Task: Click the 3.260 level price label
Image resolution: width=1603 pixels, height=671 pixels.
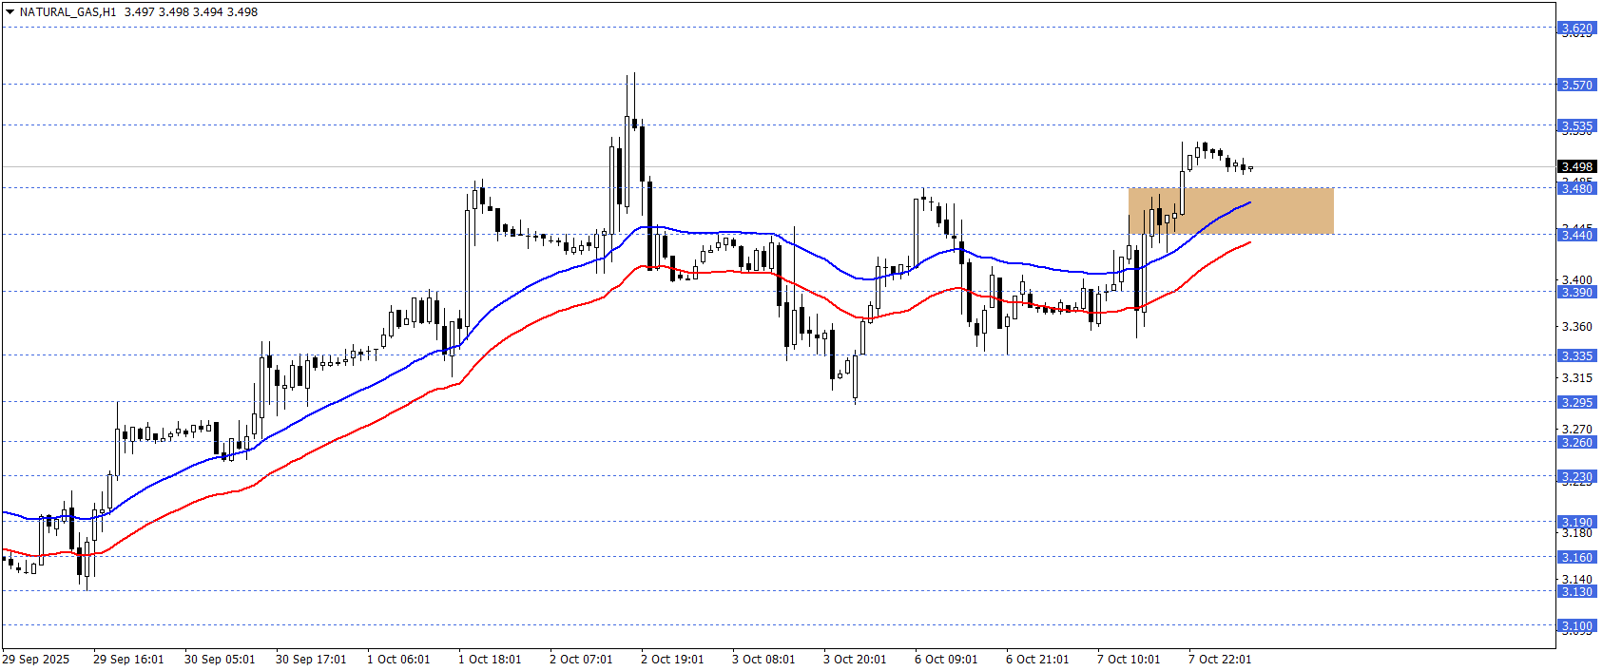Action: point(1577,443)
